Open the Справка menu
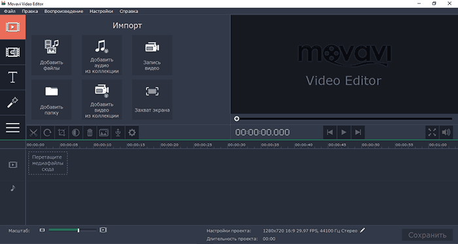This screenshot has height=244, width=458. (129, 11)
